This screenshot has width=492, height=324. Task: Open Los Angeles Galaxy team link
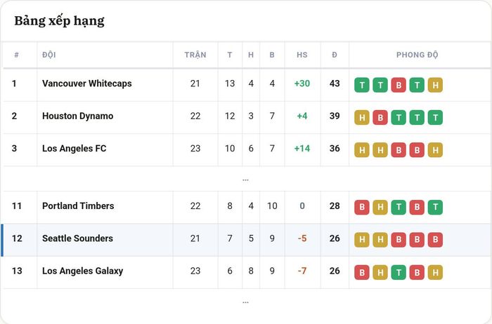click(x=82, y=271)
